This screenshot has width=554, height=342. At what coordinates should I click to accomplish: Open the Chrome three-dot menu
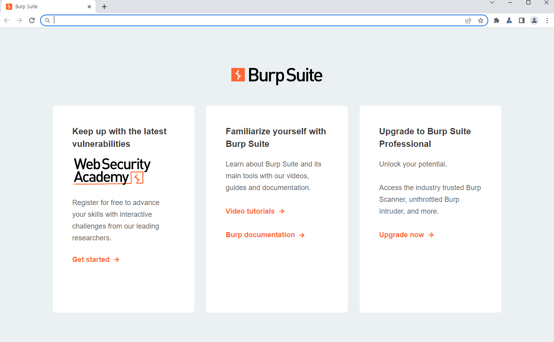tap(547, 20)
